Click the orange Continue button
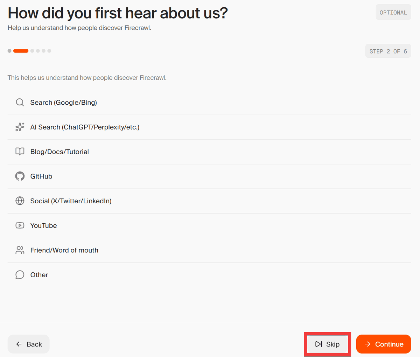 coord(384,344)
